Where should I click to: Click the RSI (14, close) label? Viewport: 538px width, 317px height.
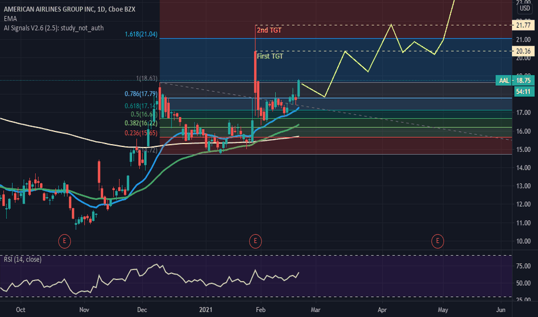click(x=23, y=259)
